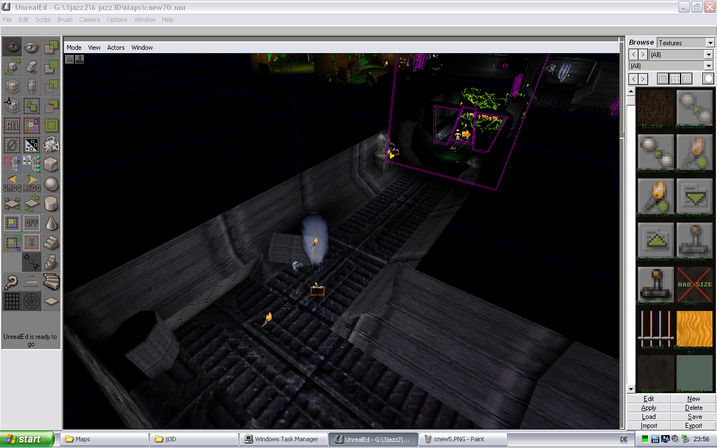Click the green up-arrow dashed box tool
Image resolution: width=717 pixels, height=448 pixels.
pyautogui.click(x=31, y=106)
